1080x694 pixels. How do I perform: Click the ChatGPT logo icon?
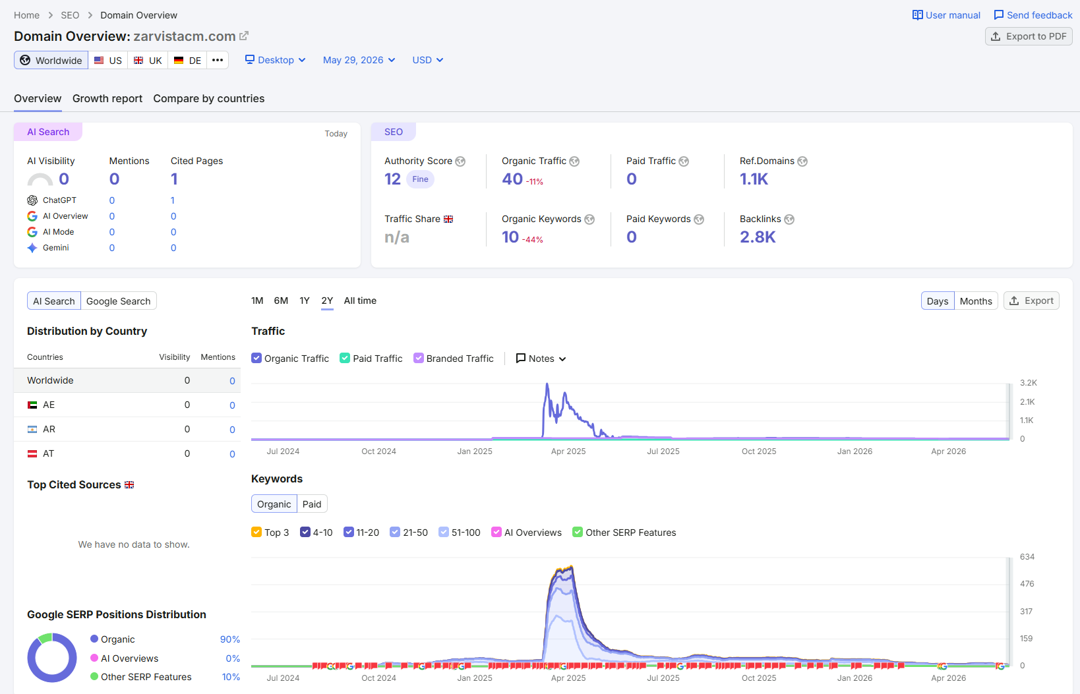tap(32, 200)
